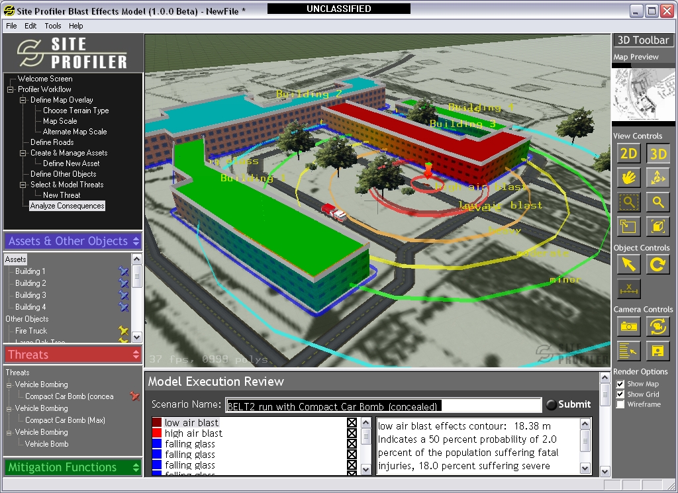678x493 pixels.
Task: Click the Assets list scroll-down arrow
Action: click(x=136, y=337)
